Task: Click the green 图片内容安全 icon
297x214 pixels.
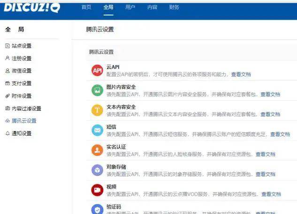Action: [98, 90]
